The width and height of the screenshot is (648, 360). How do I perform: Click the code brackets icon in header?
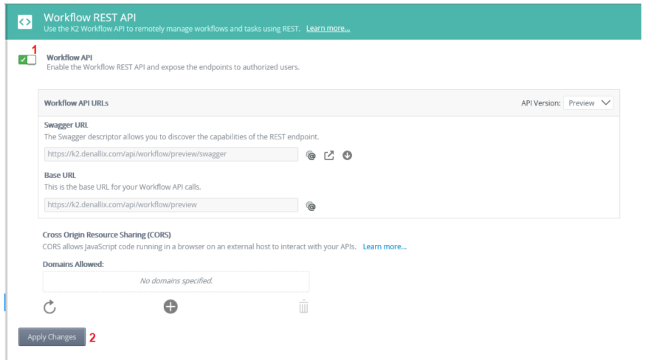tap(24, 21)
